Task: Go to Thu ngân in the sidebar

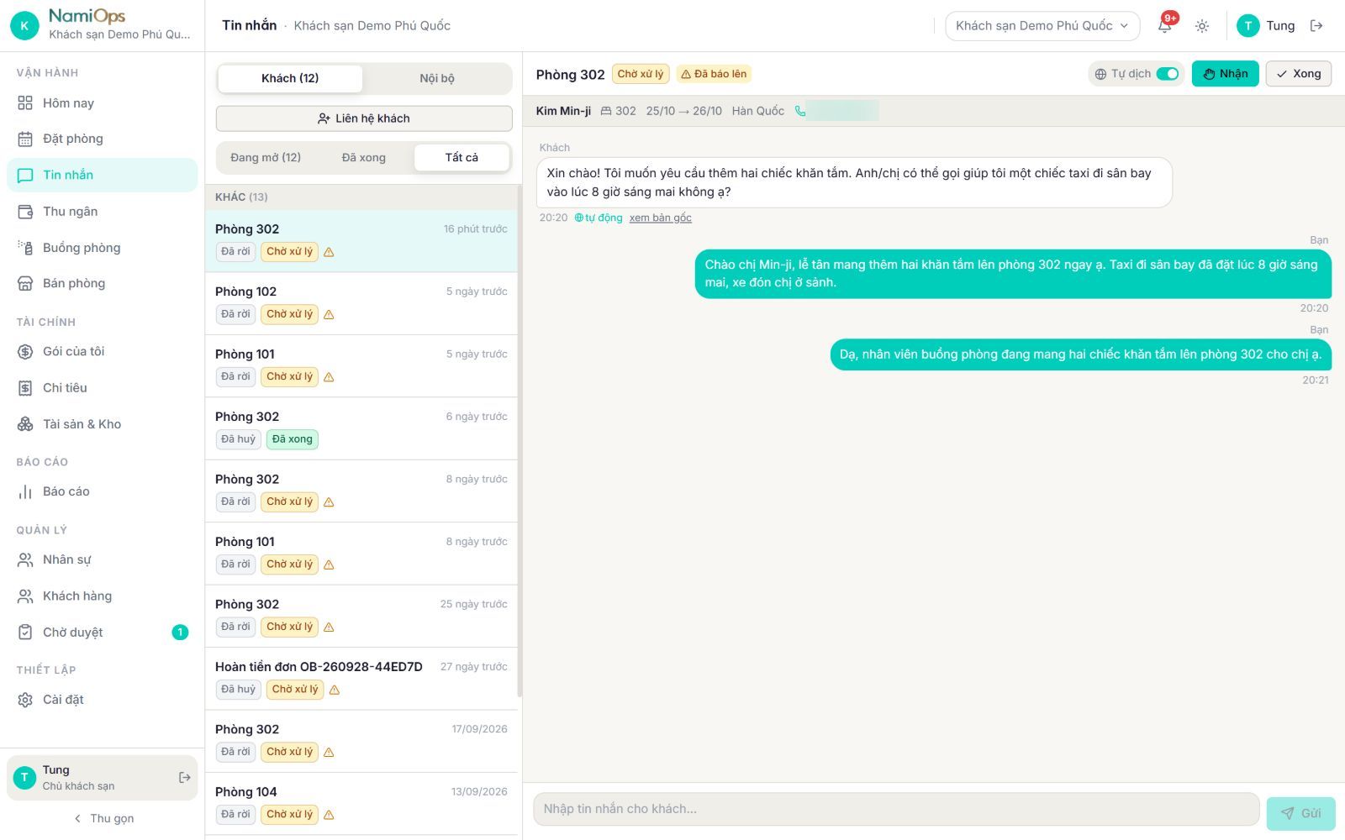Action: click(x=103, y=212)
